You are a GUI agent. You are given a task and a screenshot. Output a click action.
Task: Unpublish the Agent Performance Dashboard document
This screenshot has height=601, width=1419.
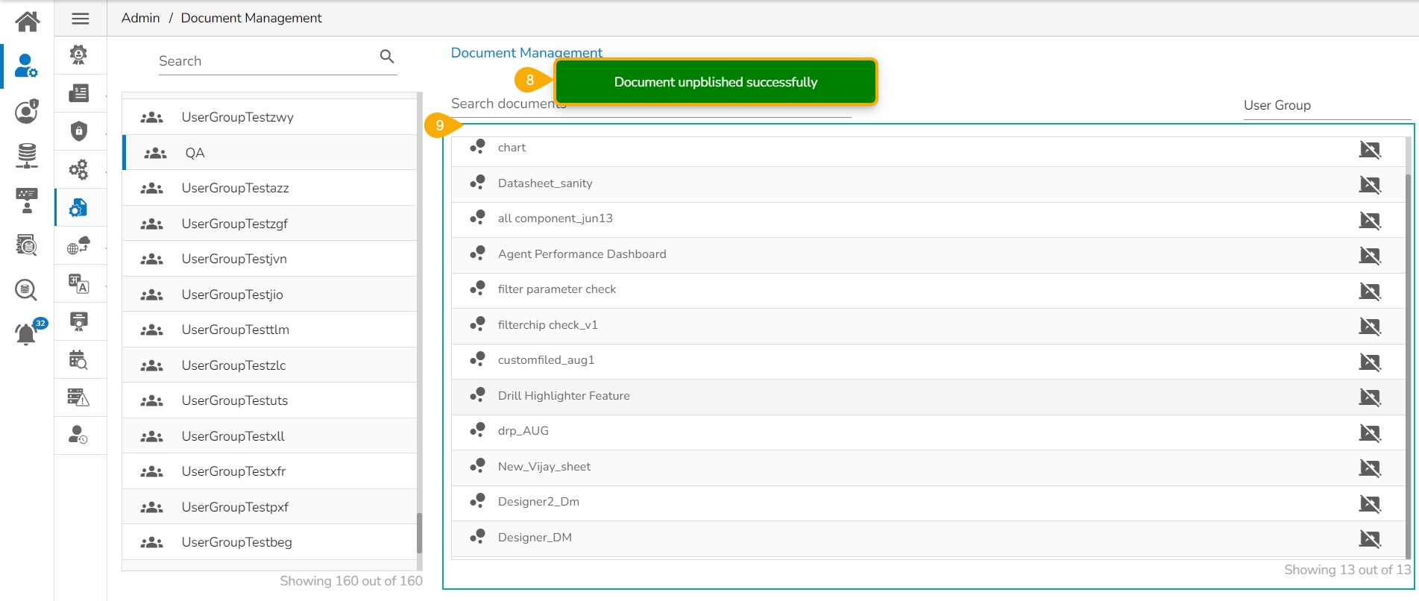pos(1370,255)
